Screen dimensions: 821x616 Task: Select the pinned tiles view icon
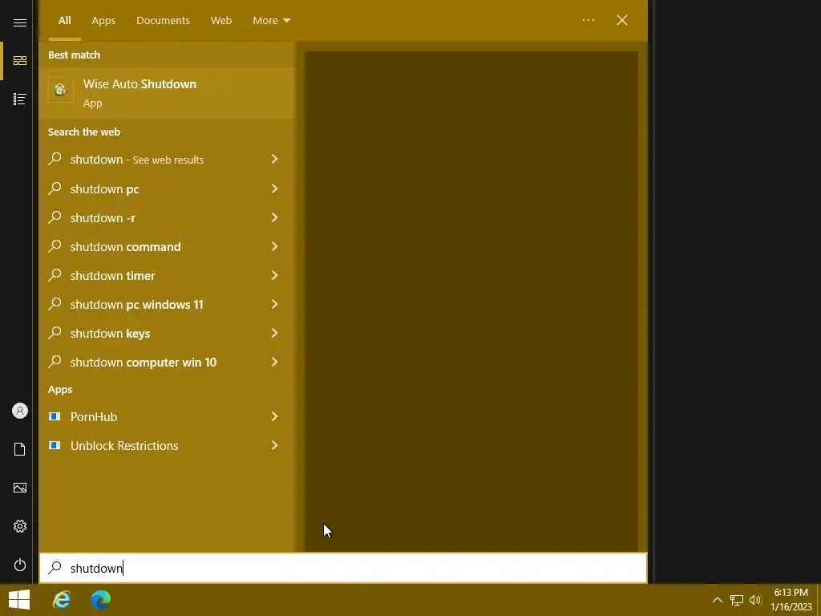[x=20, y=61]
